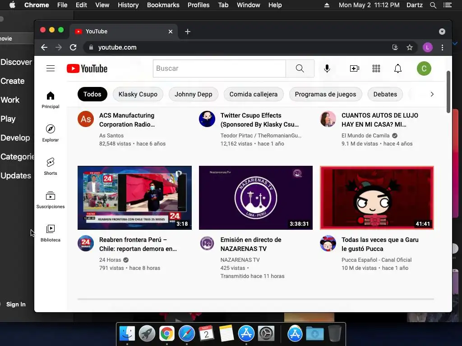Click the Pucca video thumbnail

(377, 198)
